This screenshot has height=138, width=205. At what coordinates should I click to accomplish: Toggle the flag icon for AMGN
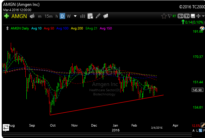click(x=170, y=16)
